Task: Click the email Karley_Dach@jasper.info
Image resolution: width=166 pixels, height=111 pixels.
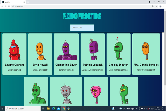Action: [x=146, y=70]
